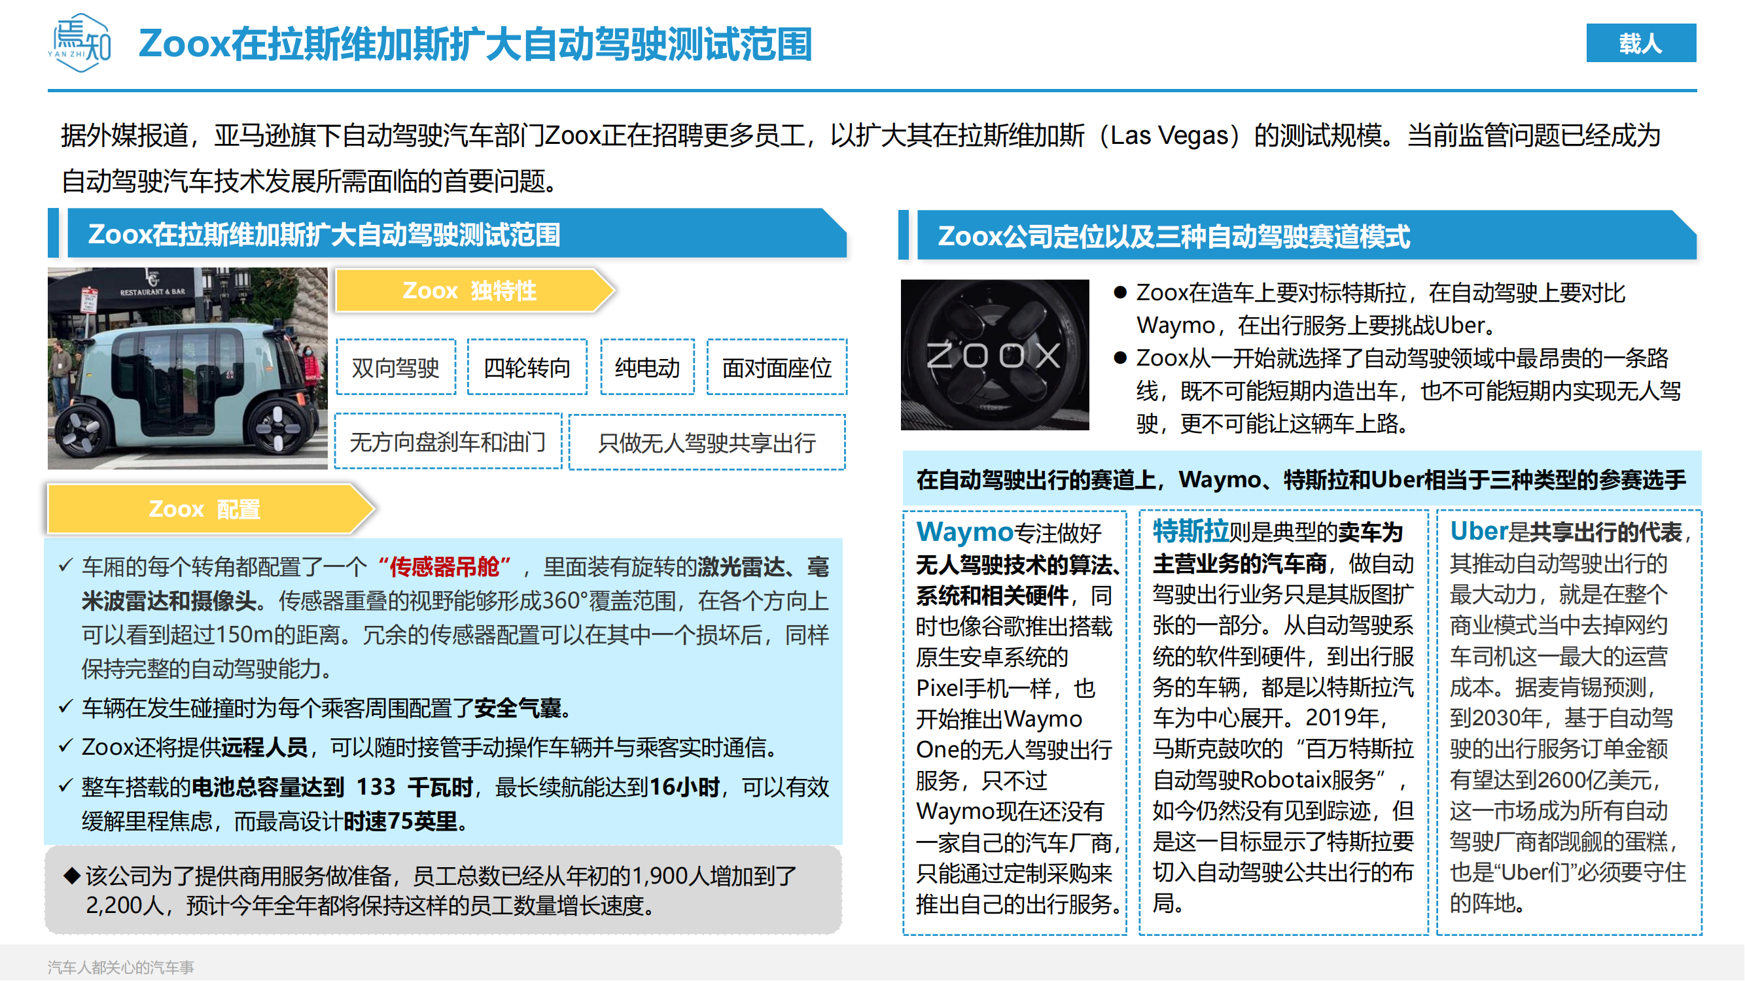Click the gray box text about 1,900人增加到了2,200人

(442, 890)
